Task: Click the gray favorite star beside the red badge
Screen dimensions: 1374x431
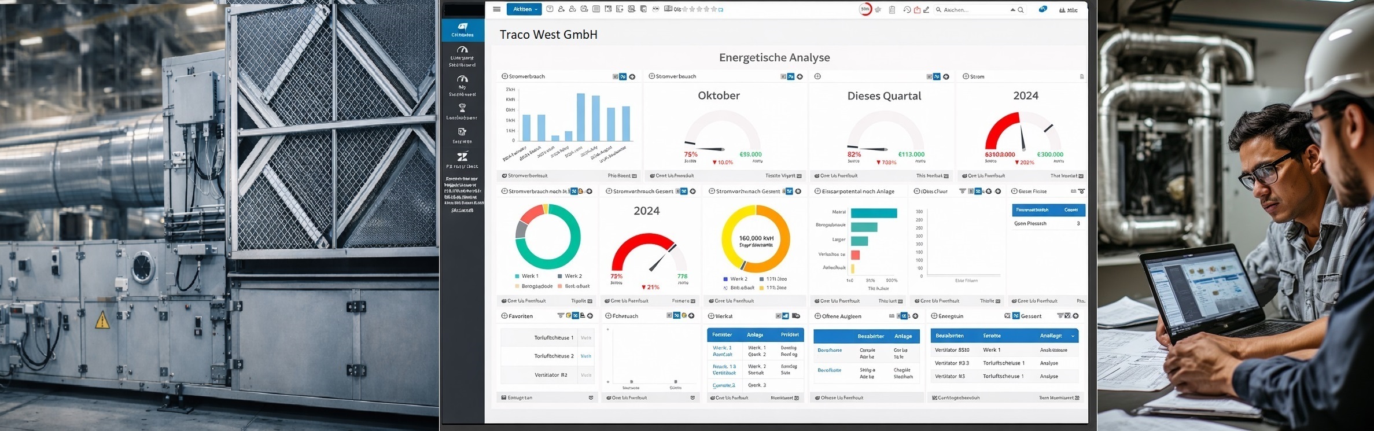Action: pos(878,10)
